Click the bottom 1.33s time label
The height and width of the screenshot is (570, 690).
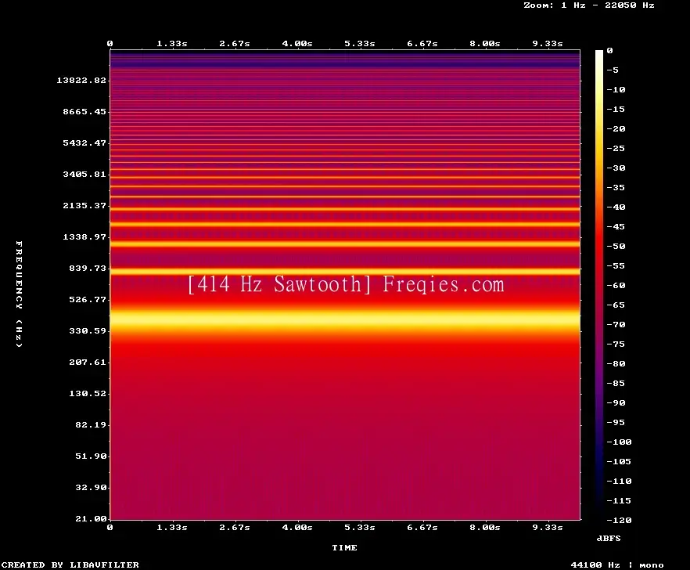(x=172, y=527)
